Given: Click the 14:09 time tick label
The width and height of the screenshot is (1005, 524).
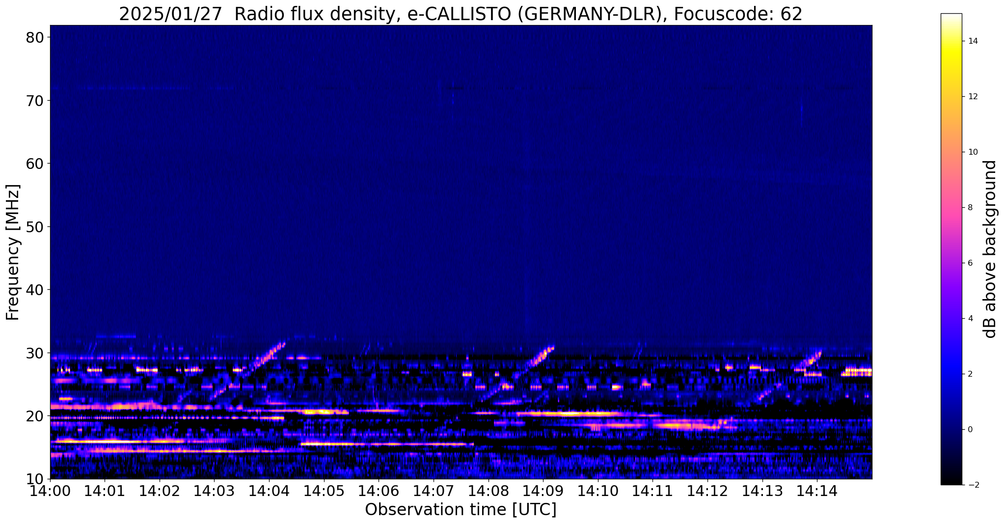Looking at the screenshot, I should [x=543, y=491].
